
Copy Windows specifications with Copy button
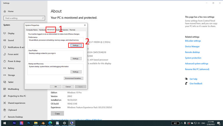point(57,114)
